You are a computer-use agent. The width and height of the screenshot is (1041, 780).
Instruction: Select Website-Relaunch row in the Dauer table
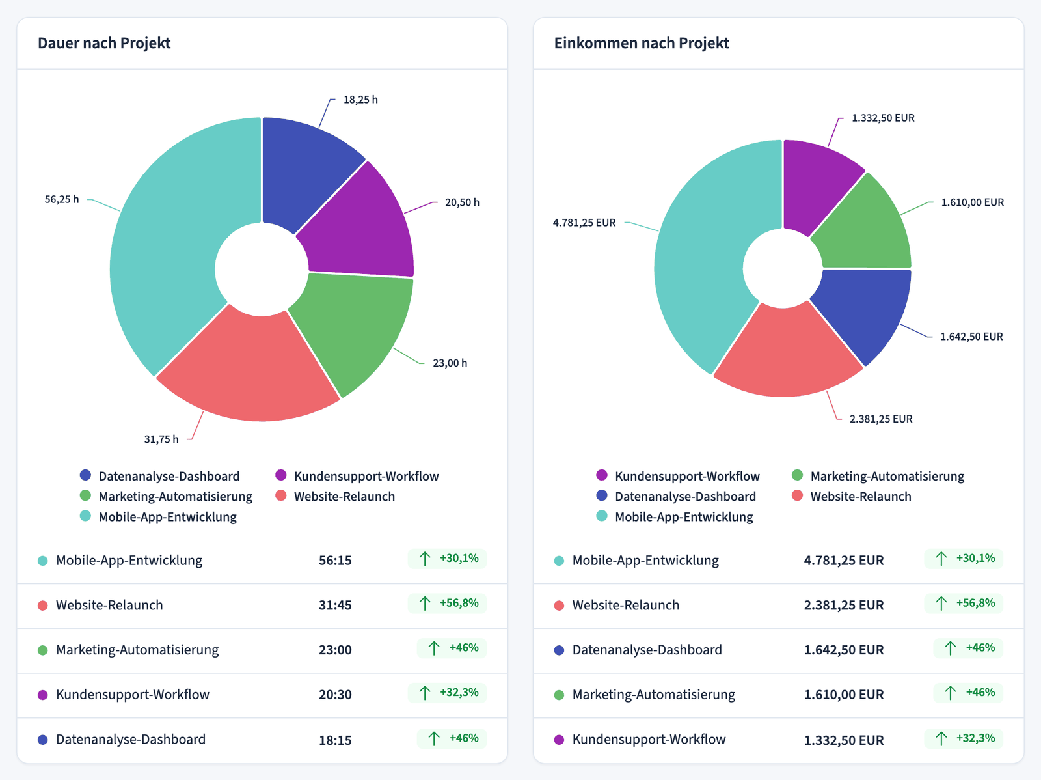262,606
